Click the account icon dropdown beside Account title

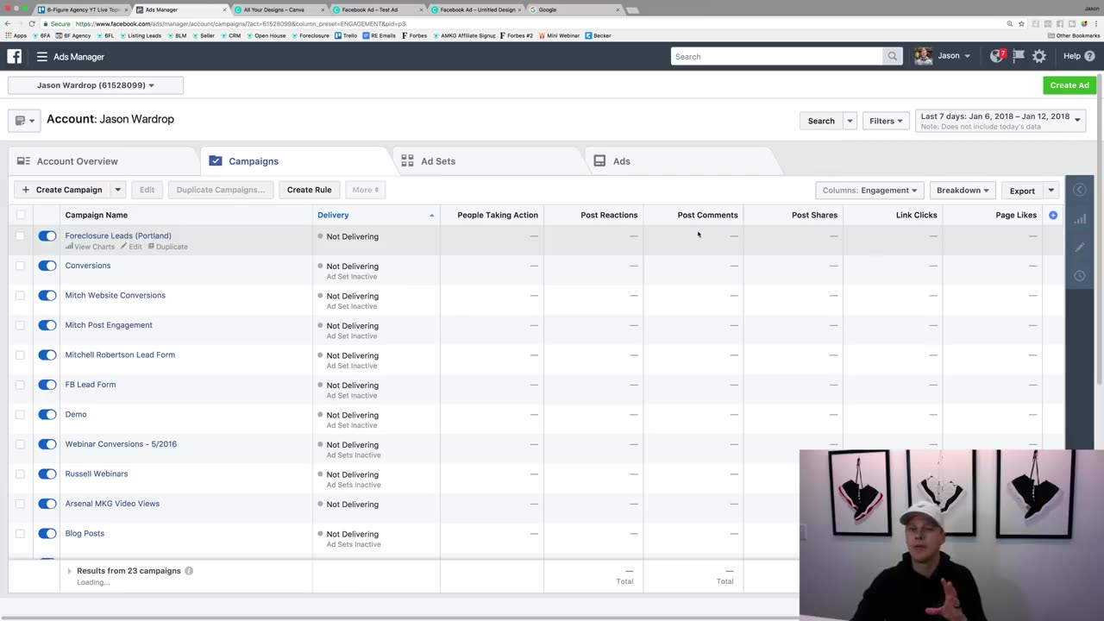[x=24, y=121]
